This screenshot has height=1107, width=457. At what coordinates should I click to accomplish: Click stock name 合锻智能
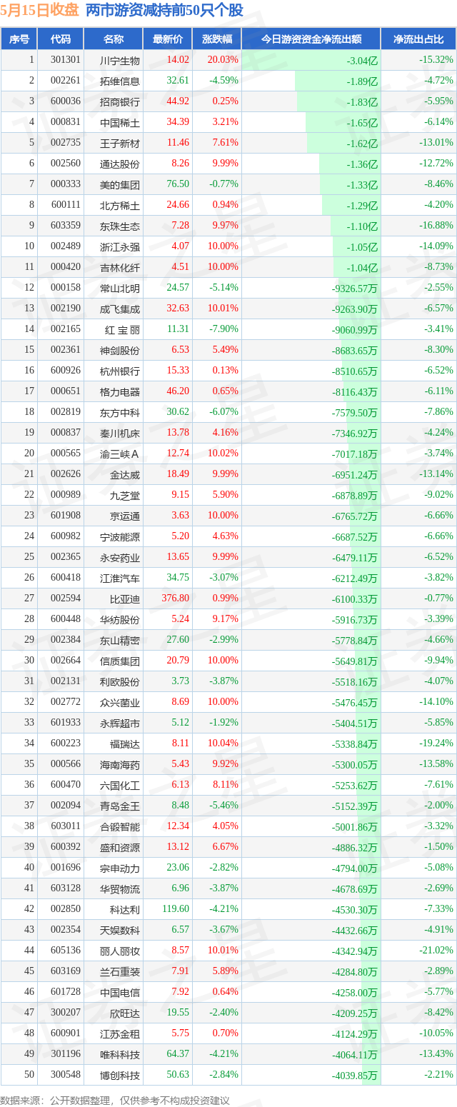click(x=120, y=826)
